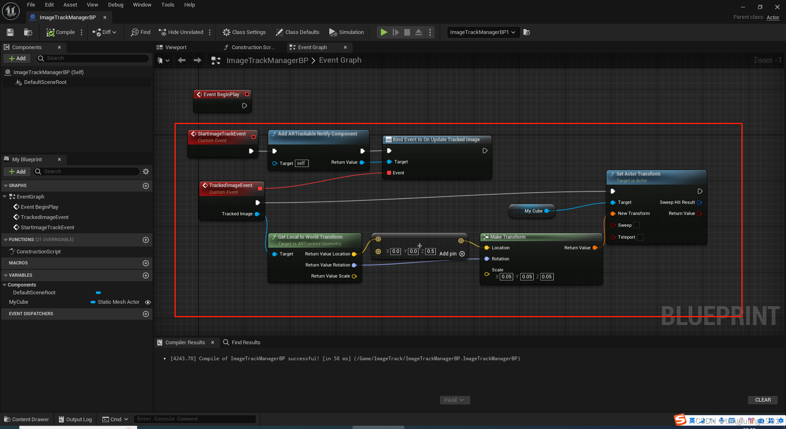This screenshot has width=786, height=429.
Task: Select debug actor in level icon
Action: (527, 32)
